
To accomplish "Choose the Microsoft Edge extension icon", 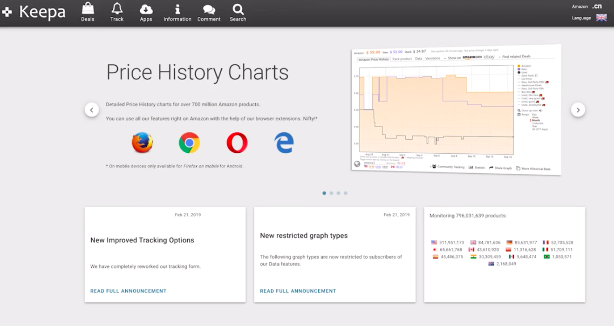I will point(284,143).
